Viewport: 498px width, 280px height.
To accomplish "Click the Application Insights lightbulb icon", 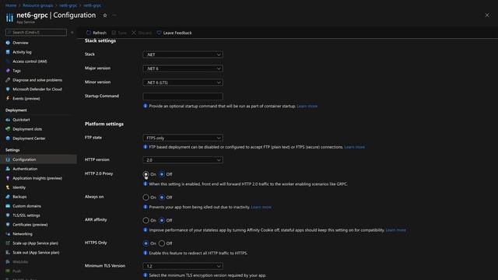I will [8, 178].
